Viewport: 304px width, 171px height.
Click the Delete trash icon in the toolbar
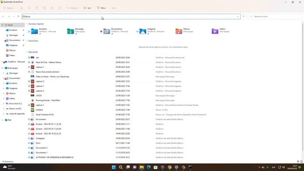point(59,8)
